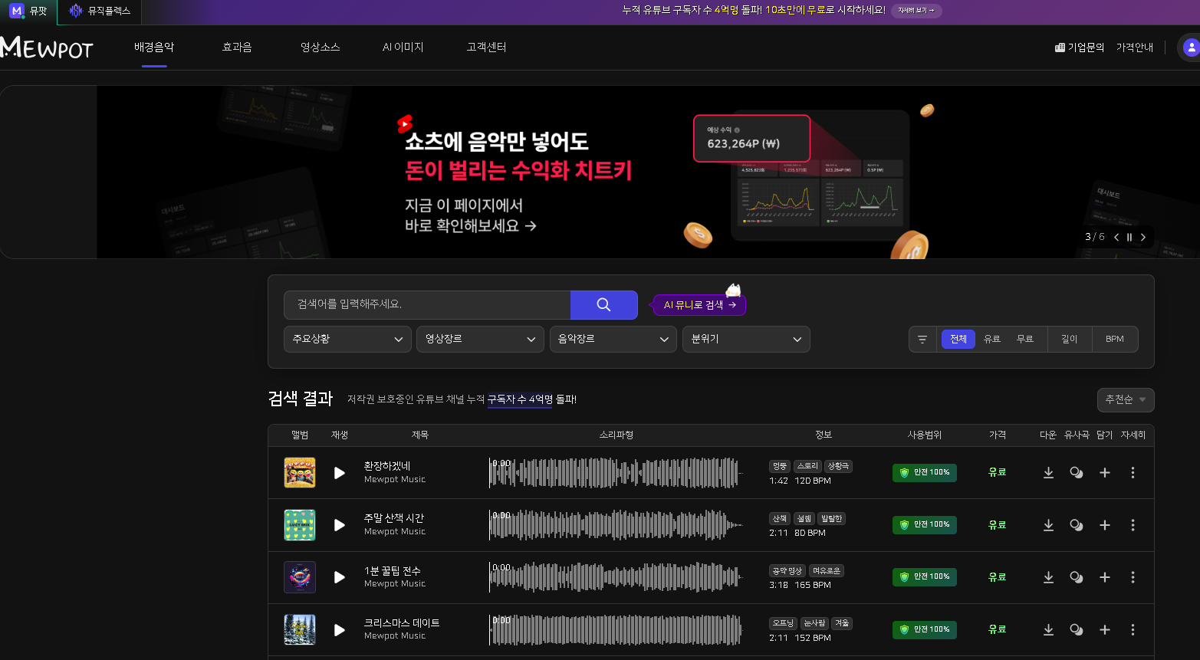Play the track 주말 산책 시간
This screenshot has width=1200, height=660.
pyautogui.click(x=340, y=525)
